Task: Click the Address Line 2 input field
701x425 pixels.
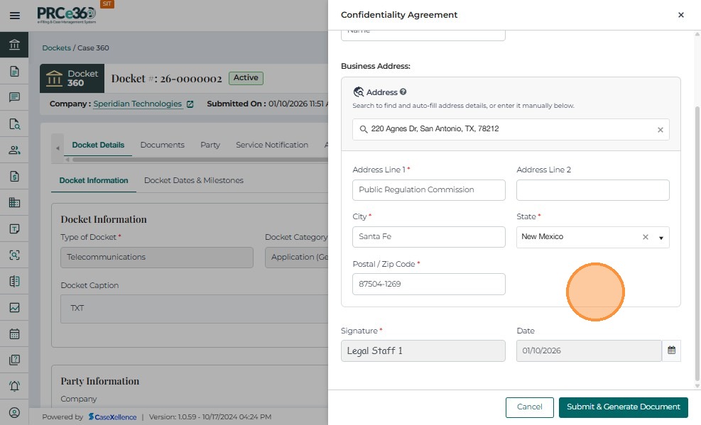Action: click(592, 190)
